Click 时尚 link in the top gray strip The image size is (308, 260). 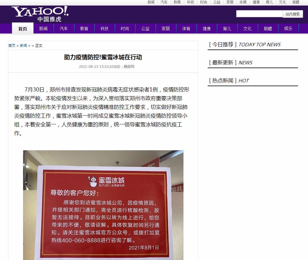point(204,2)
